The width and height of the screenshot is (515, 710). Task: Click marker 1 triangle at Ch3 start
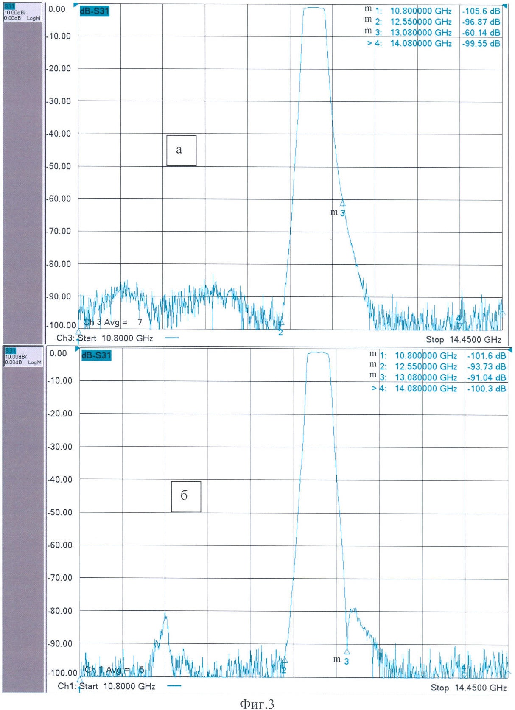coord(78,331)
